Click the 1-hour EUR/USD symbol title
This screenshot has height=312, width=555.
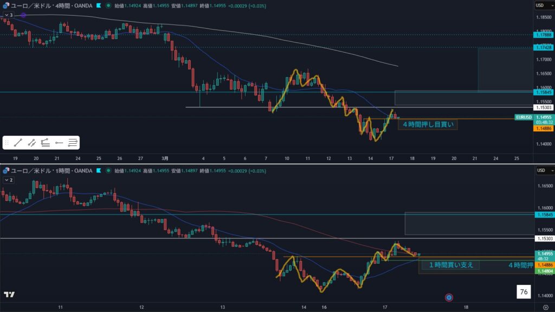pos(51,170)
